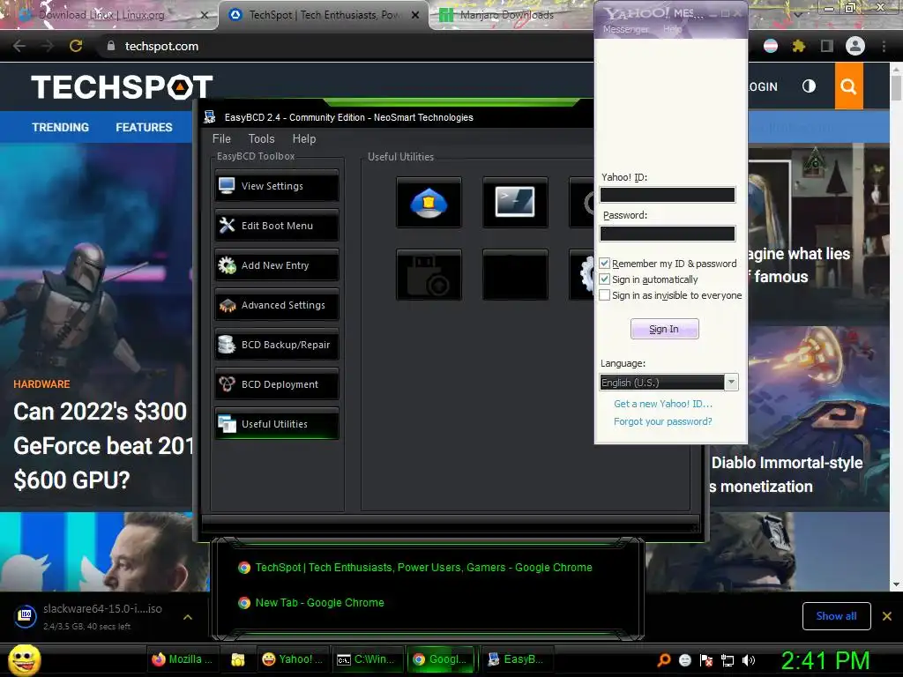
Task: Open View Settings in EasyBCD Toolbox
Action: 277,186
